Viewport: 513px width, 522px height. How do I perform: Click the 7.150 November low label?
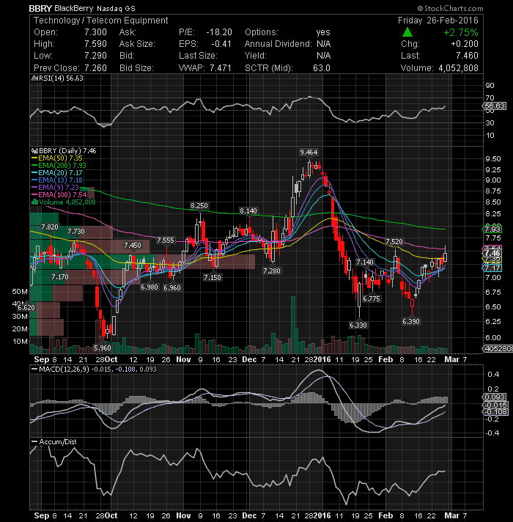213,277
